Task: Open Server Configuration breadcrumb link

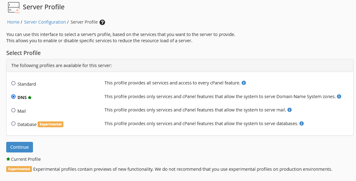Action: point(45,22)
